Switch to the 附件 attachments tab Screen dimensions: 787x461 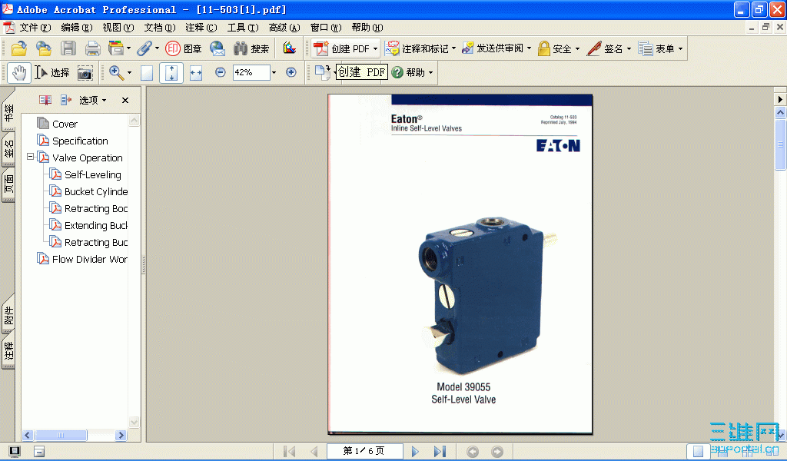(x=8, y=315)
